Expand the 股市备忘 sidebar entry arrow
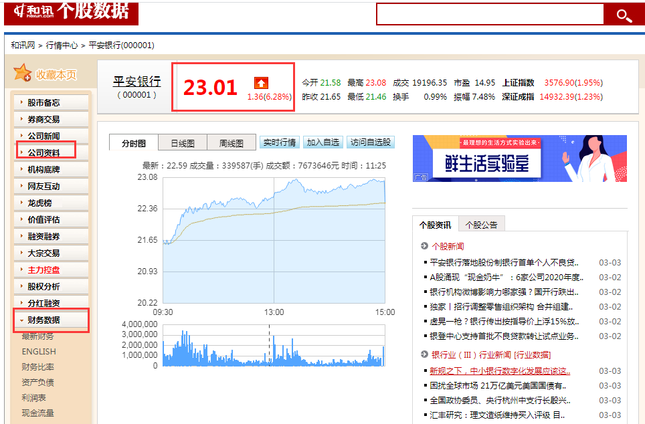Image resolution: width=645 pixels, height=424 pixels. coord(21,101)
